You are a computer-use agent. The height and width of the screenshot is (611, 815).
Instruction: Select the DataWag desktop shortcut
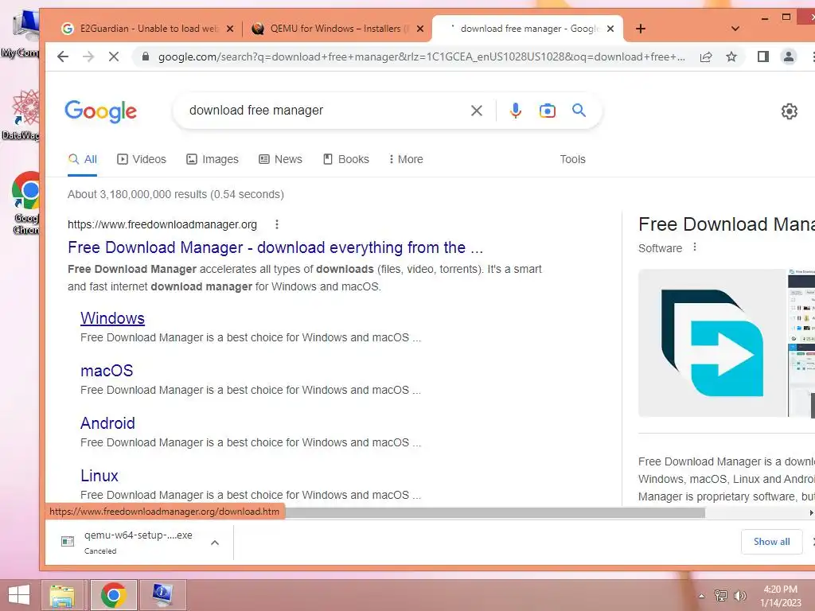pos(21,115)
